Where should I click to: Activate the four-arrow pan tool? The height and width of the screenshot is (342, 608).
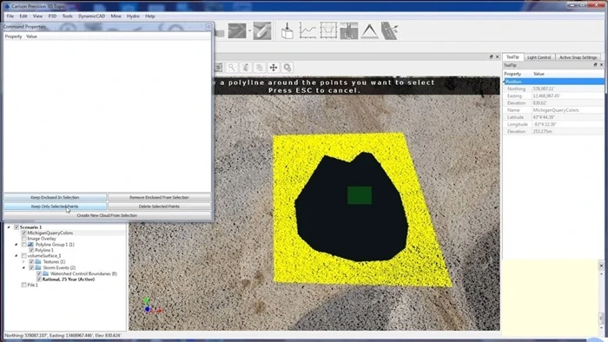(274, 68)
